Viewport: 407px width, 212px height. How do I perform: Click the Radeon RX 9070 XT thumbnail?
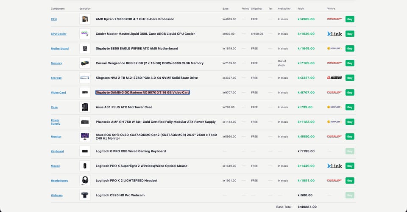85,93
